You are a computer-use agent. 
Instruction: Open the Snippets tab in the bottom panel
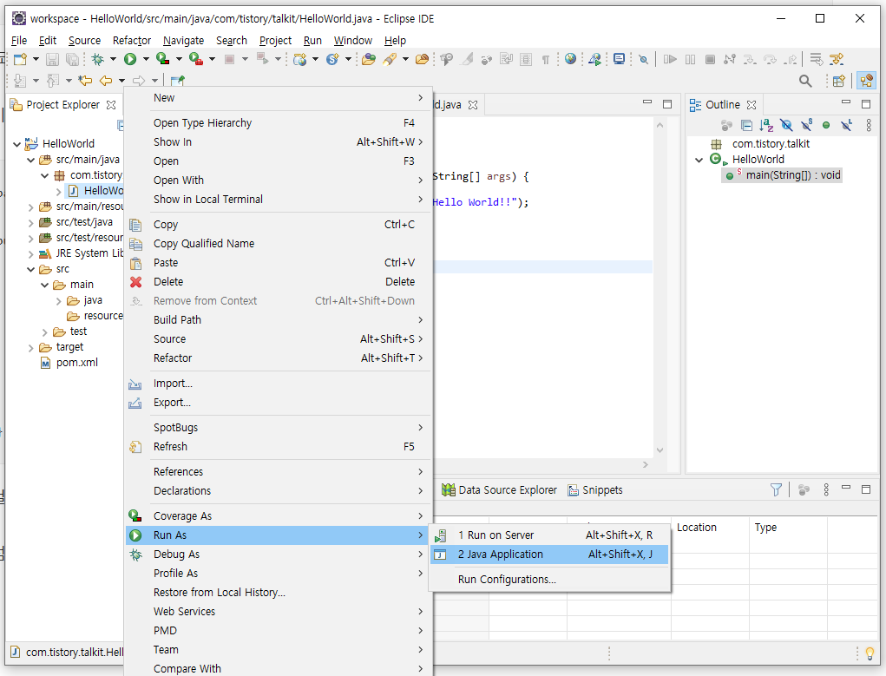(595, 490)
